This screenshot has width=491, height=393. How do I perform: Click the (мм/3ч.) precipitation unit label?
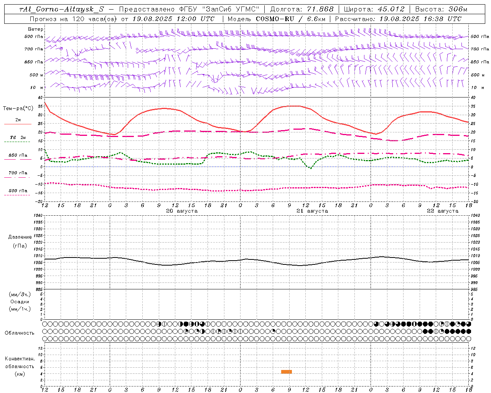pyautogui.click(x=20, y=294)
